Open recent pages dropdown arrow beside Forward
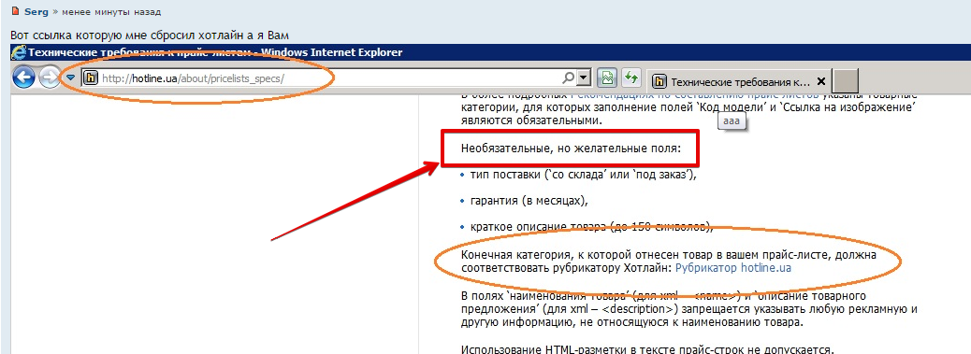The width and height of the screenshot is (971, 354). click(70, 78)
